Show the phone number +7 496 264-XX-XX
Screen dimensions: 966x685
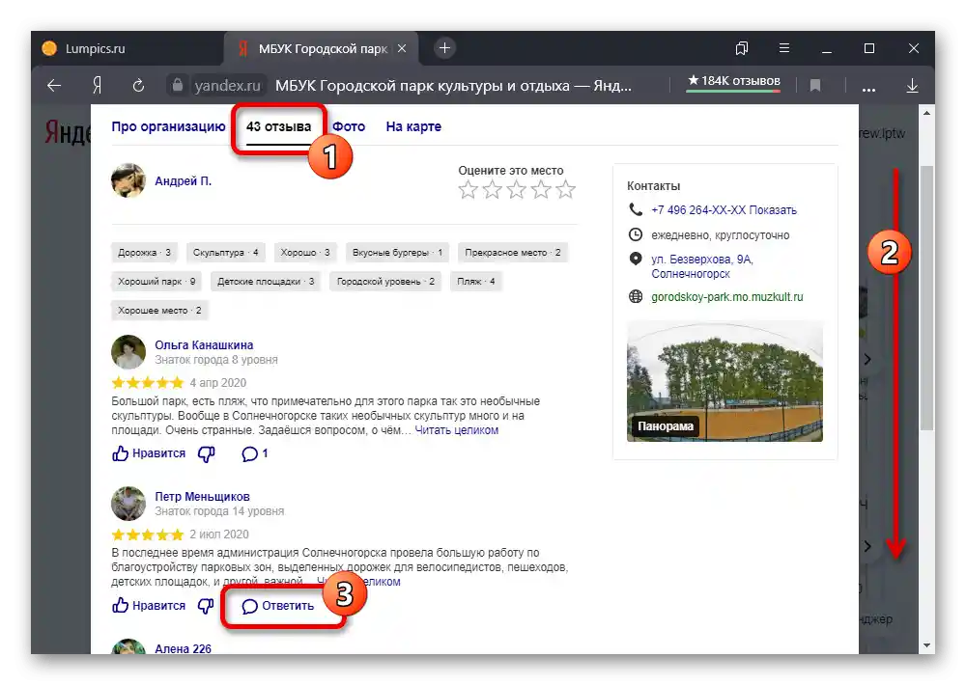coord(724,210)
